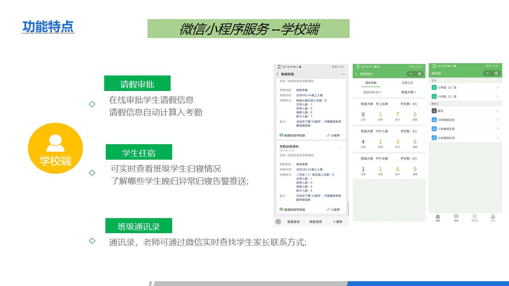Open mini program capsule dots in 宿舍情况 header
This screenshot has width=509, height=286.
pos(410,73)
